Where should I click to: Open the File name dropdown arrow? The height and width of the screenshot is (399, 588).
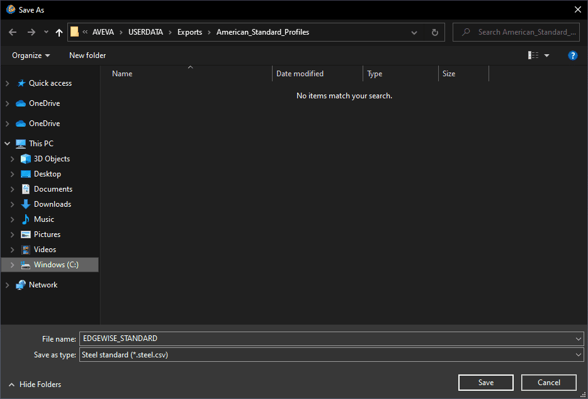[x=578, y=339]
